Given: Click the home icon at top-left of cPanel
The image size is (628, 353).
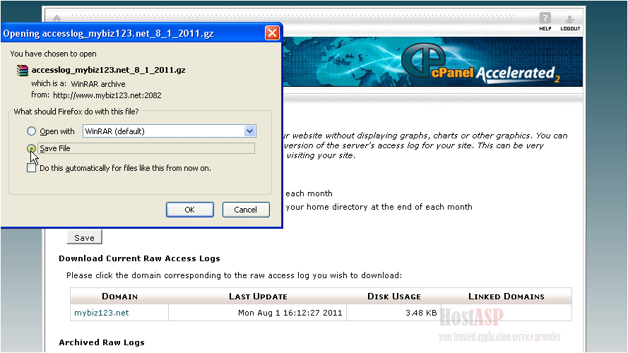Looking at the screenshot, I should pyautogui.click(x=57, y=19).
